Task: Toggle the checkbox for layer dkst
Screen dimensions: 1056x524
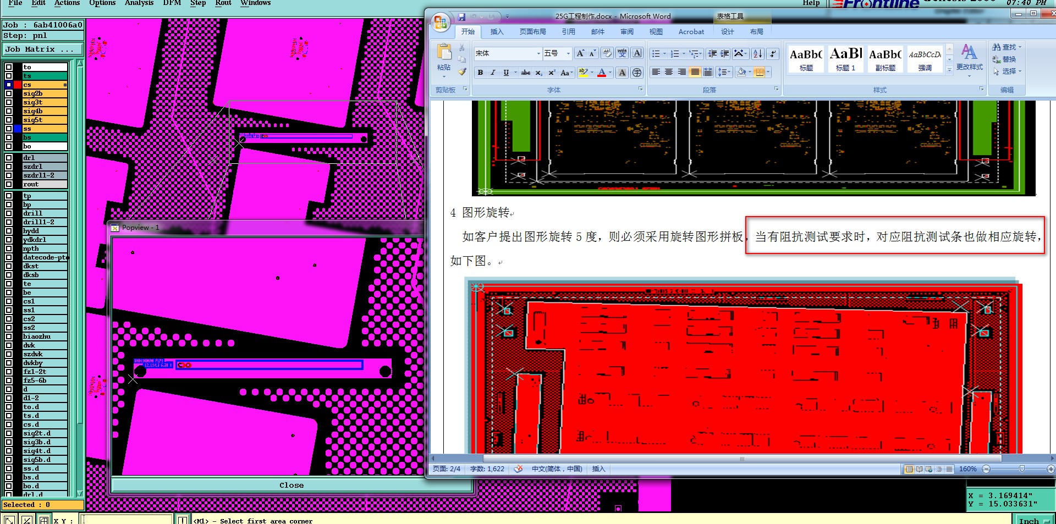Action: (9, 266)
